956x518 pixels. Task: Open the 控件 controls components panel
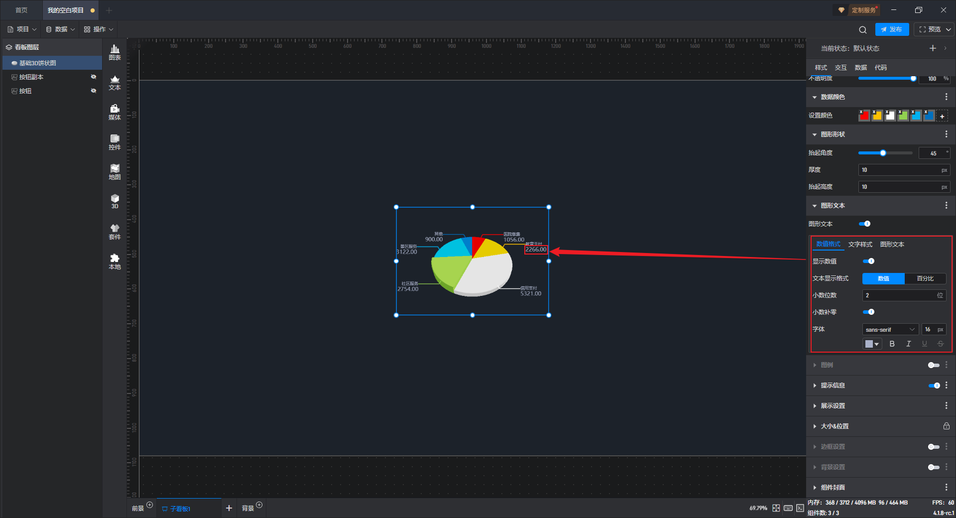(x=115, y=142)
